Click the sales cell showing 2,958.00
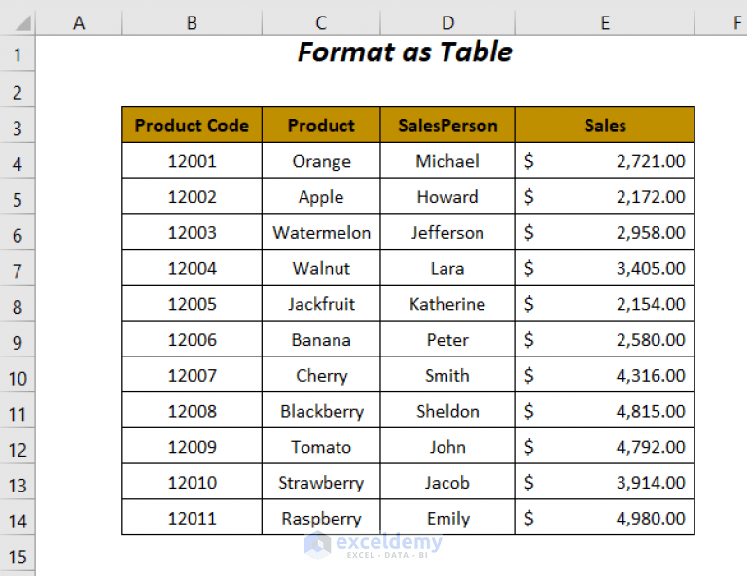This screenshot has width=747, height=576. (605, 232)
